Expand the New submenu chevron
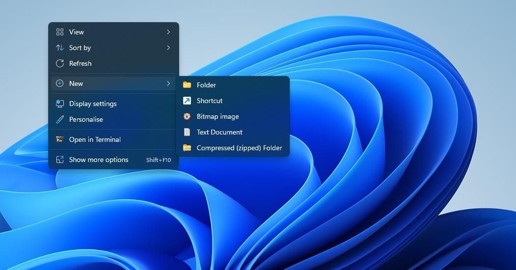 pyautogui.click(x=168, y=83)
